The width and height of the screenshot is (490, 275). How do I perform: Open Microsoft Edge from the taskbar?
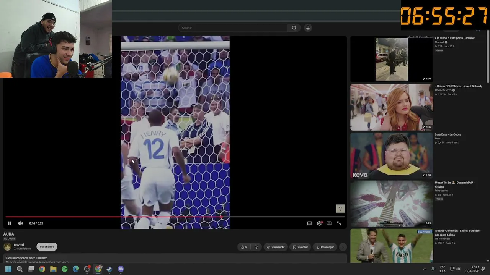(x=76, y=269)
